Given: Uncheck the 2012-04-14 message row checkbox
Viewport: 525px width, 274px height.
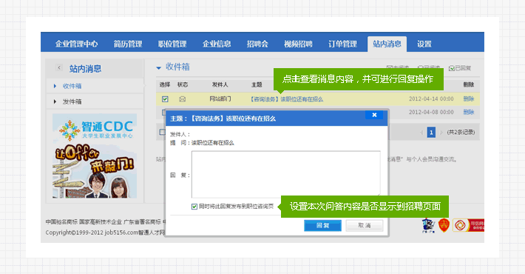Looking at the screenshot, I should [165, 99].
